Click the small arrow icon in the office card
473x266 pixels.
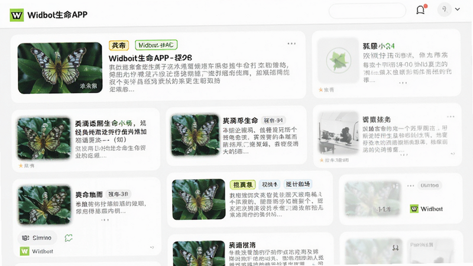tap(452, 154)
